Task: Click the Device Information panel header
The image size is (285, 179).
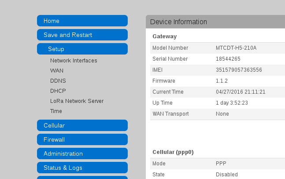Action: coord(215,22)
